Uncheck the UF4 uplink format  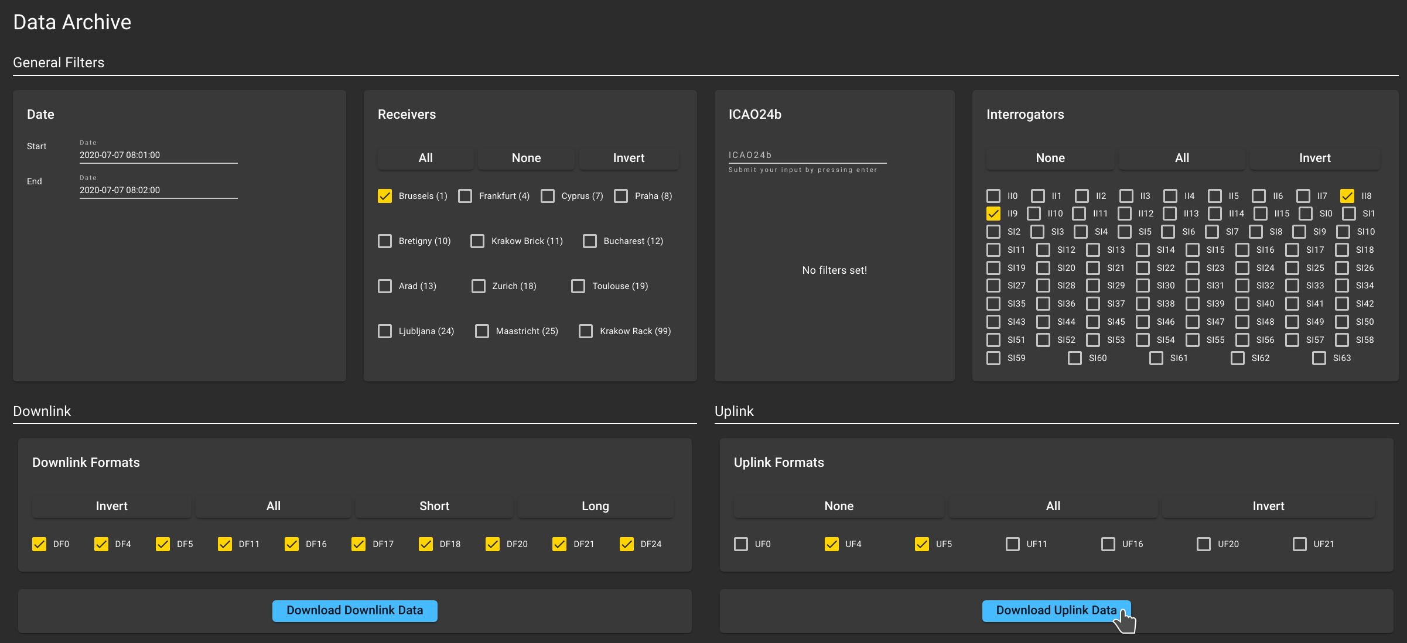pos(832,544)
